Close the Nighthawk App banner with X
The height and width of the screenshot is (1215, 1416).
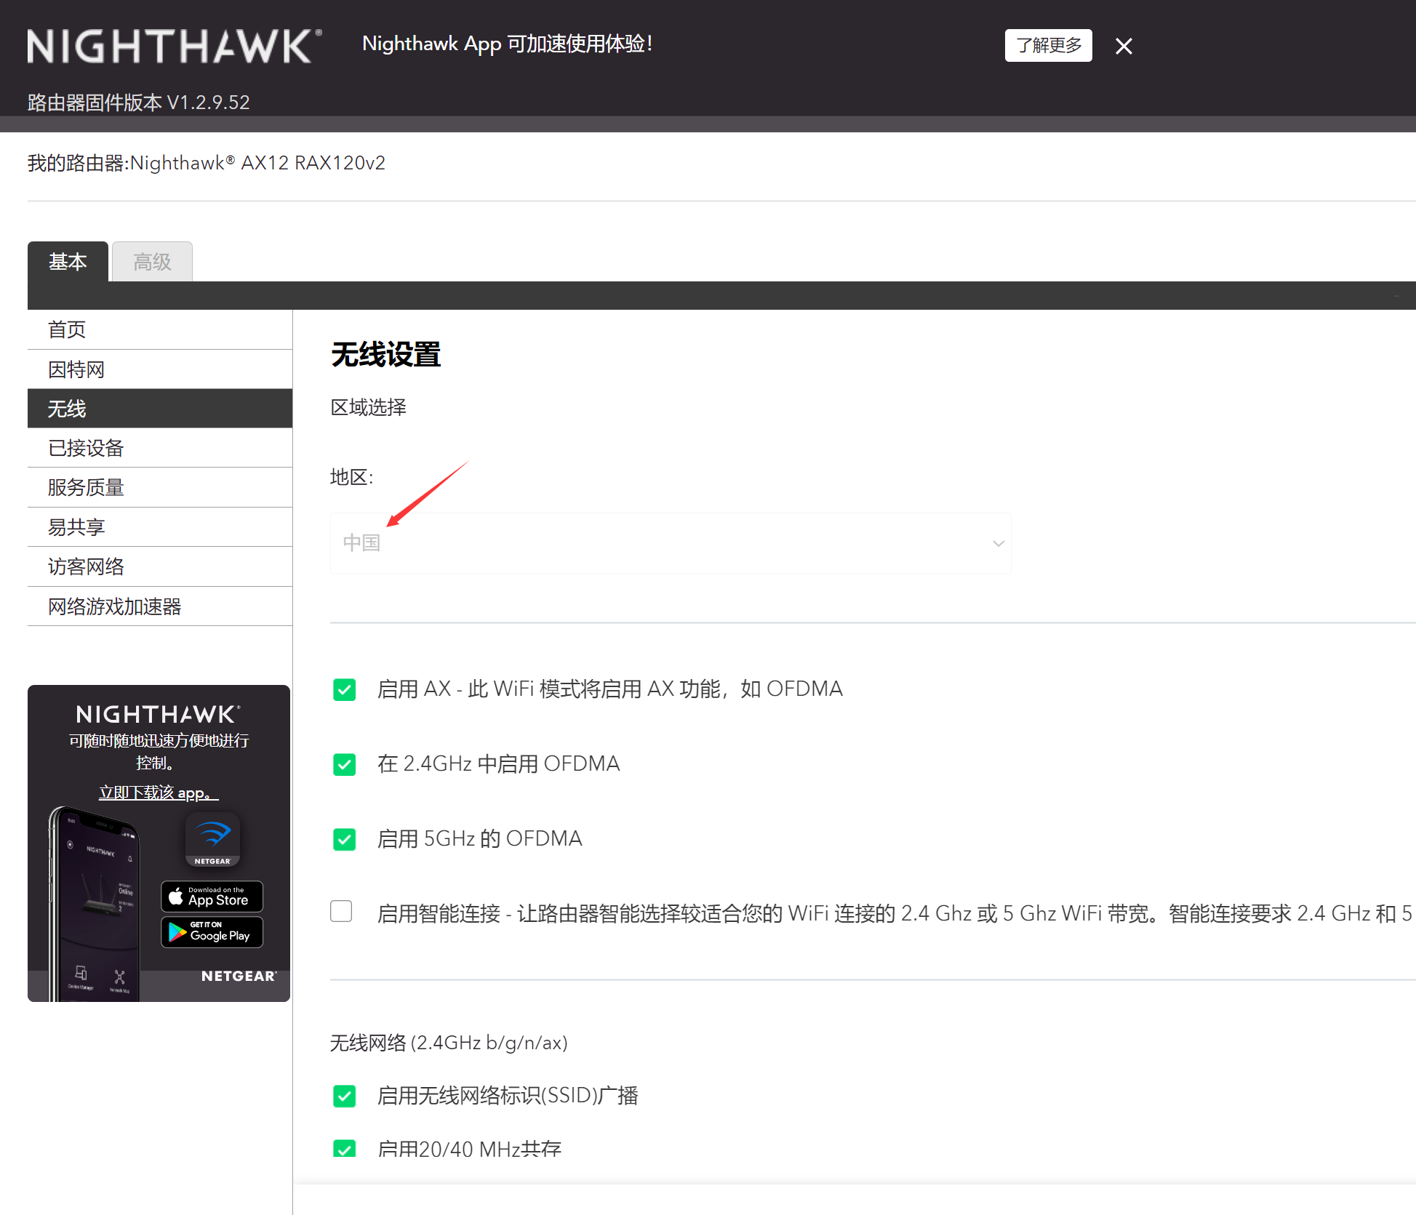point(1124,46)
